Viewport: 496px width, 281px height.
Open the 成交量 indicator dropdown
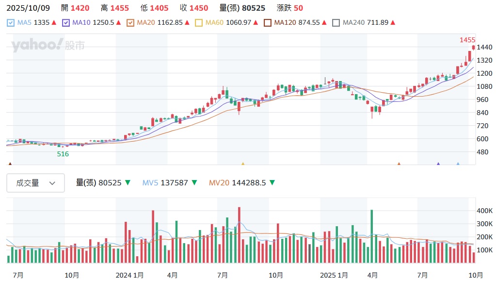click(35, 183)
